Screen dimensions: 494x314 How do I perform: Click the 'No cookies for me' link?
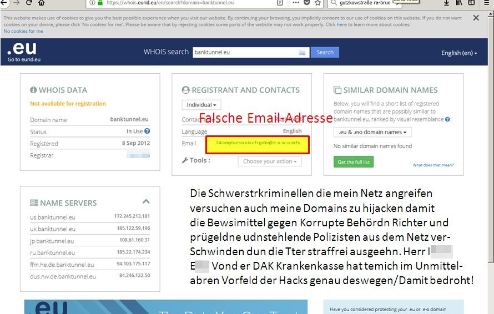coord(23,32)
